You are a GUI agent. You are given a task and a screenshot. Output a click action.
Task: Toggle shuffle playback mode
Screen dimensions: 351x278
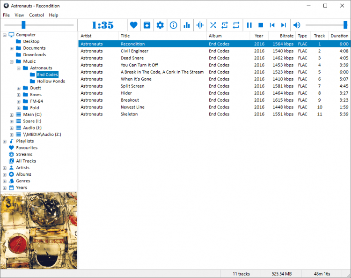(213, 25)
